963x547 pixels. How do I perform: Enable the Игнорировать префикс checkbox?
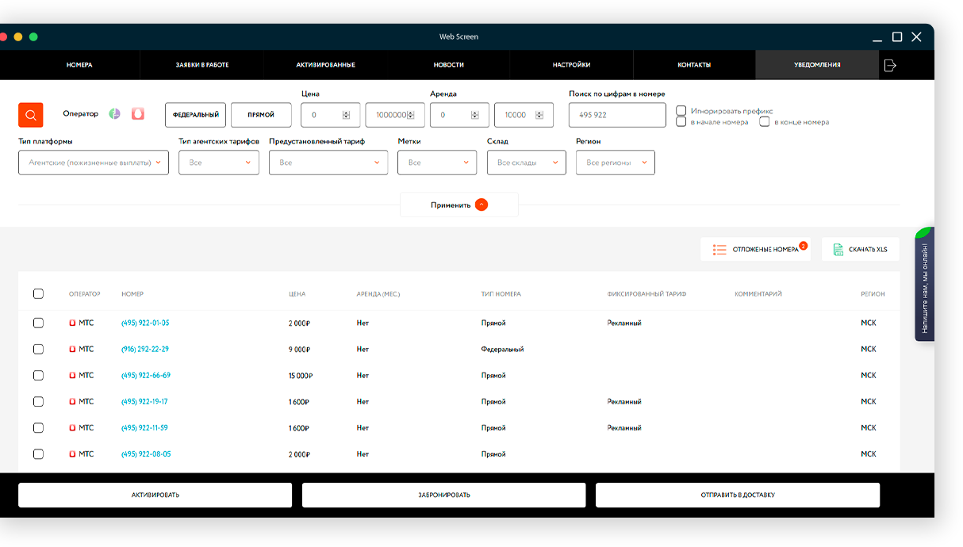coord(681,111)
